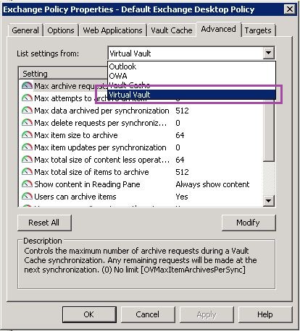
Task: Click gauge icon for Max data archived per synchronization
Action: click(27, 111)
